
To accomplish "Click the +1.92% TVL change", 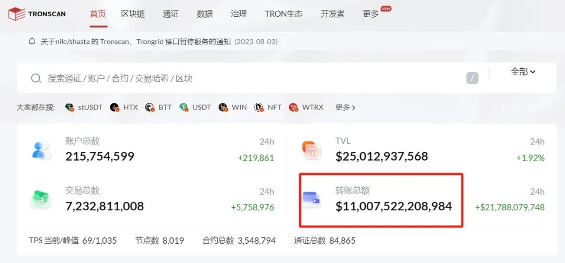I will 530,158.
